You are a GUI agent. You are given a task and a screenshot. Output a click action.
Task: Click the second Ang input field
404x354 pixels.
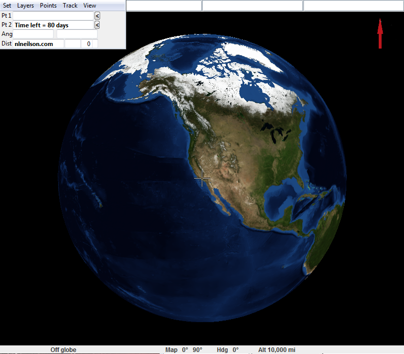tap(77, 34)
